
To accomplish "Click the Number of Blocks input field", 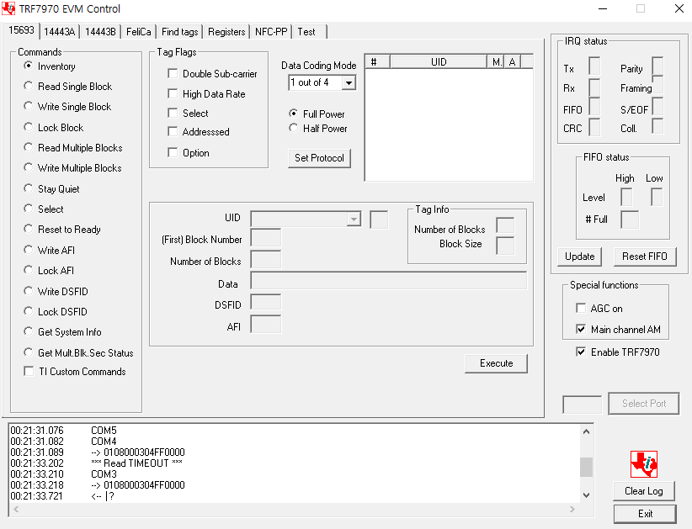I will [x=266, y=260].
